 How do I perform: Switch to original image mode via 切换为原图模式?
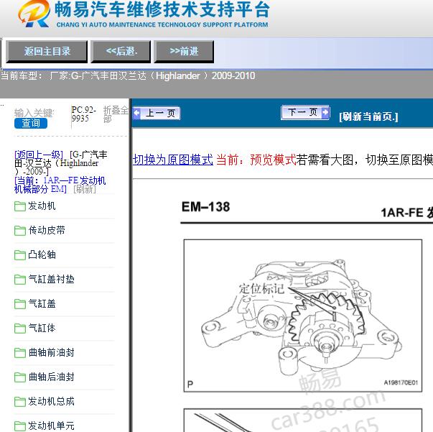(x=173, y=160)
